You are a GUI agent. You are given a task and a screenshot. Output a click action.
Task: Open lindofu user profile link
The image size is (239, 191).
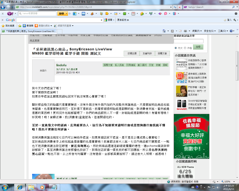(61, 65)
